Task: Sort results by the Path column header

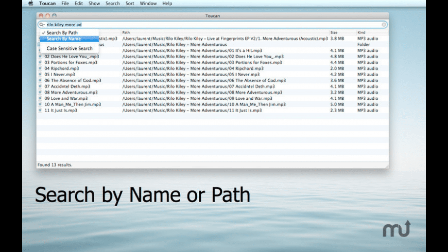Action: [225, 32]
